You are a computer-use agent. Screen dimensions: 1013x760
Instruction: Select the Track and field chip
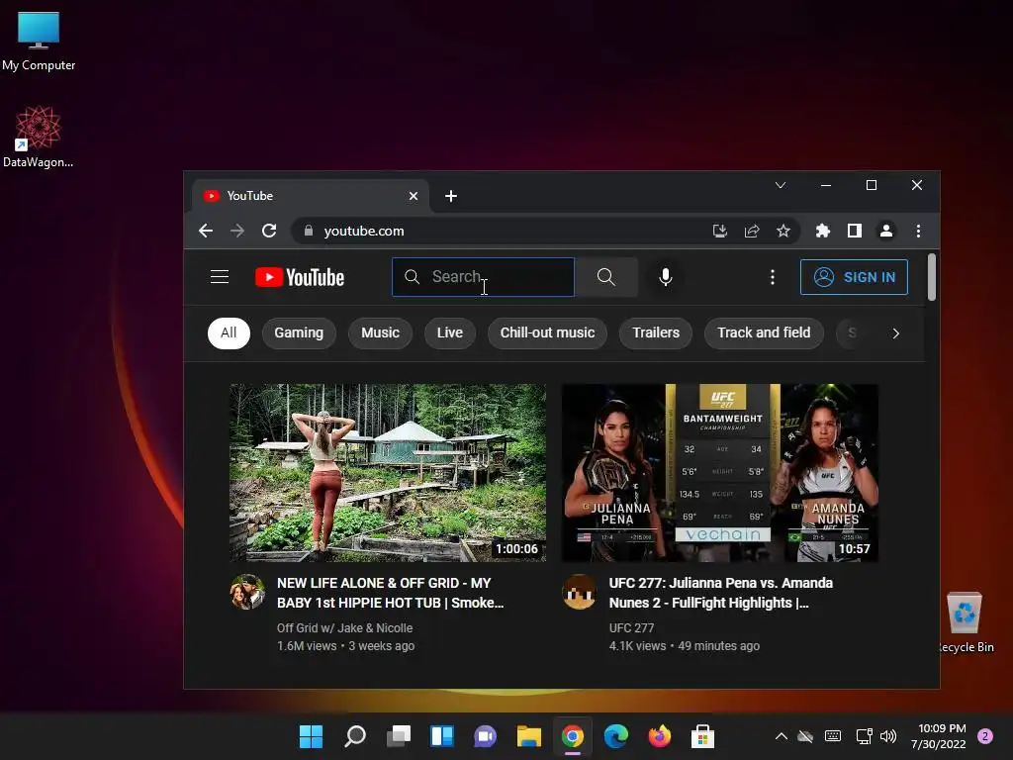click(764, 332)
